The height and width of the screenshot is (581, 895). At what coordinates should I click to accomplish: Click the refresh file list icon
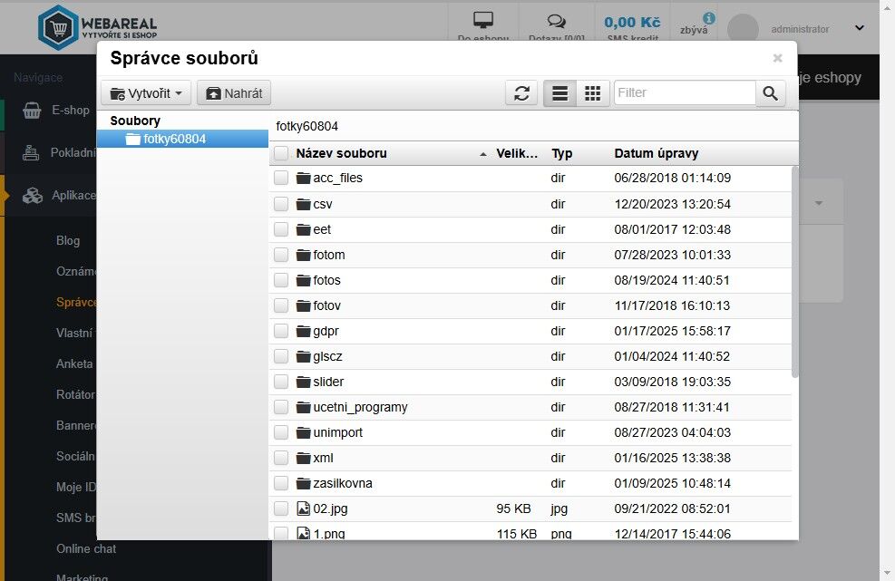521,93
